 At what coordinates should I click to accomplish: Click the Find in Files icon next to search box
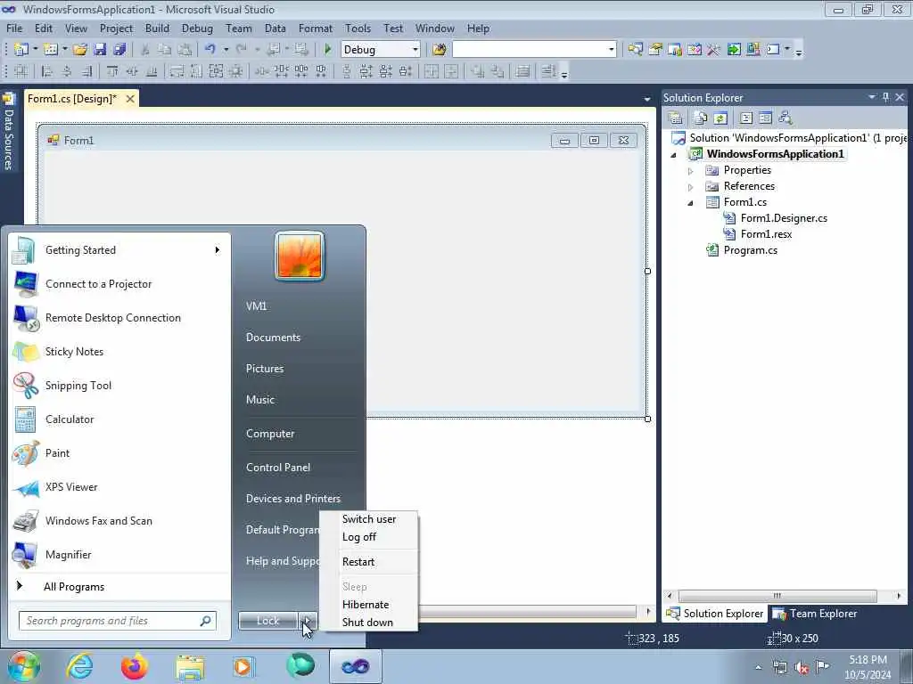pos(439,50)
